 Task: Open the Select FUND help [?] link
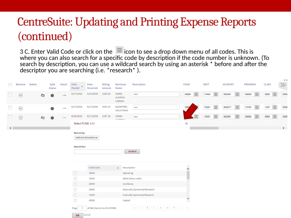click(92, 124)
